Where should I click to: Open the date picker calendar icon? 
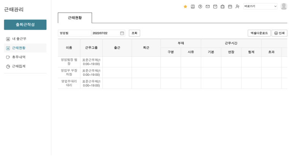pos(122,33)
